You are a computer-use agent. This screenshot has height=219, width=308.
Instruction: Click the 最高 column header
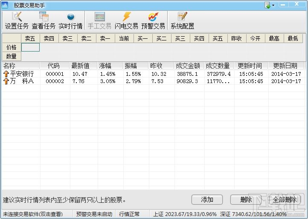274,38
